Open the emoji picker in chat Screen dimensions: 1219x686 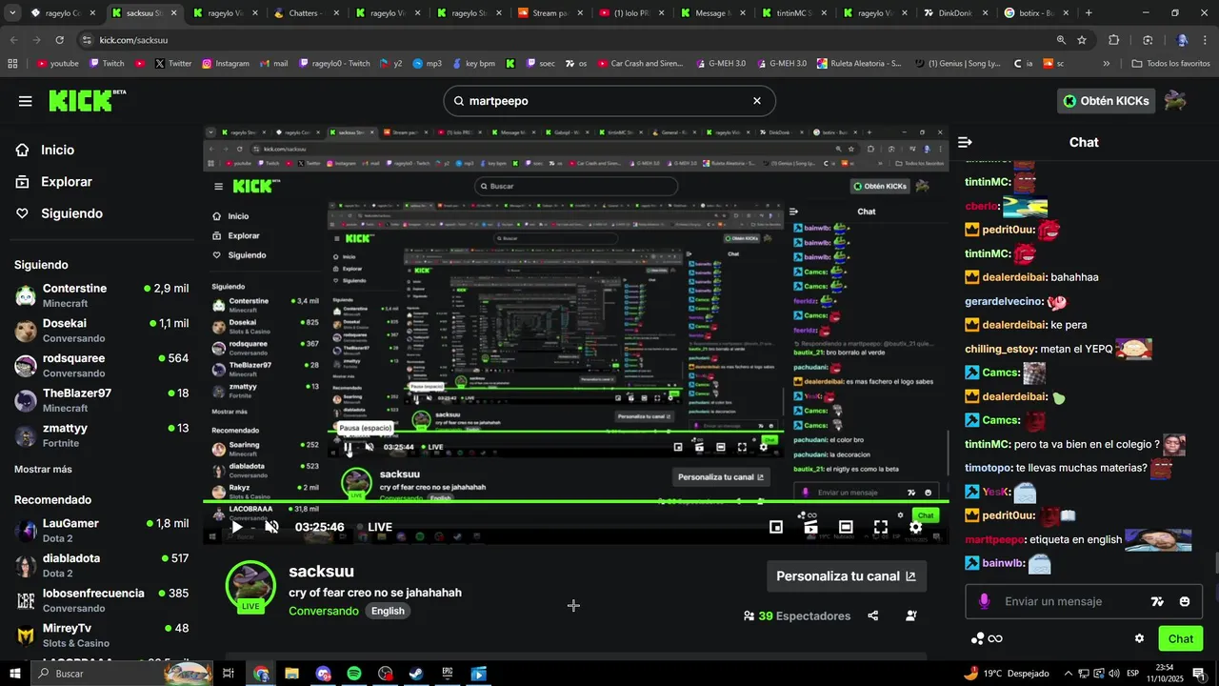(1185, 601)
